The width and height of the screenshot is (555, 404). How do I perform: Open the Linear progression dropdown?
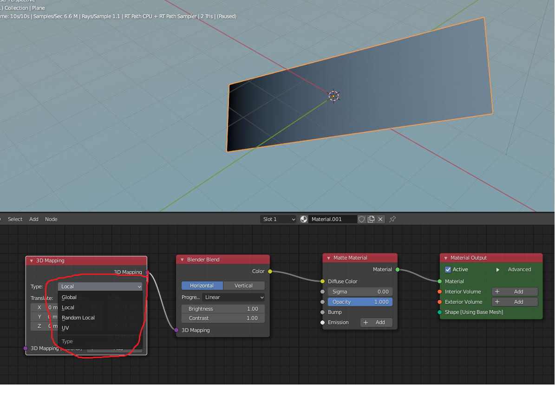coord(234,297)
